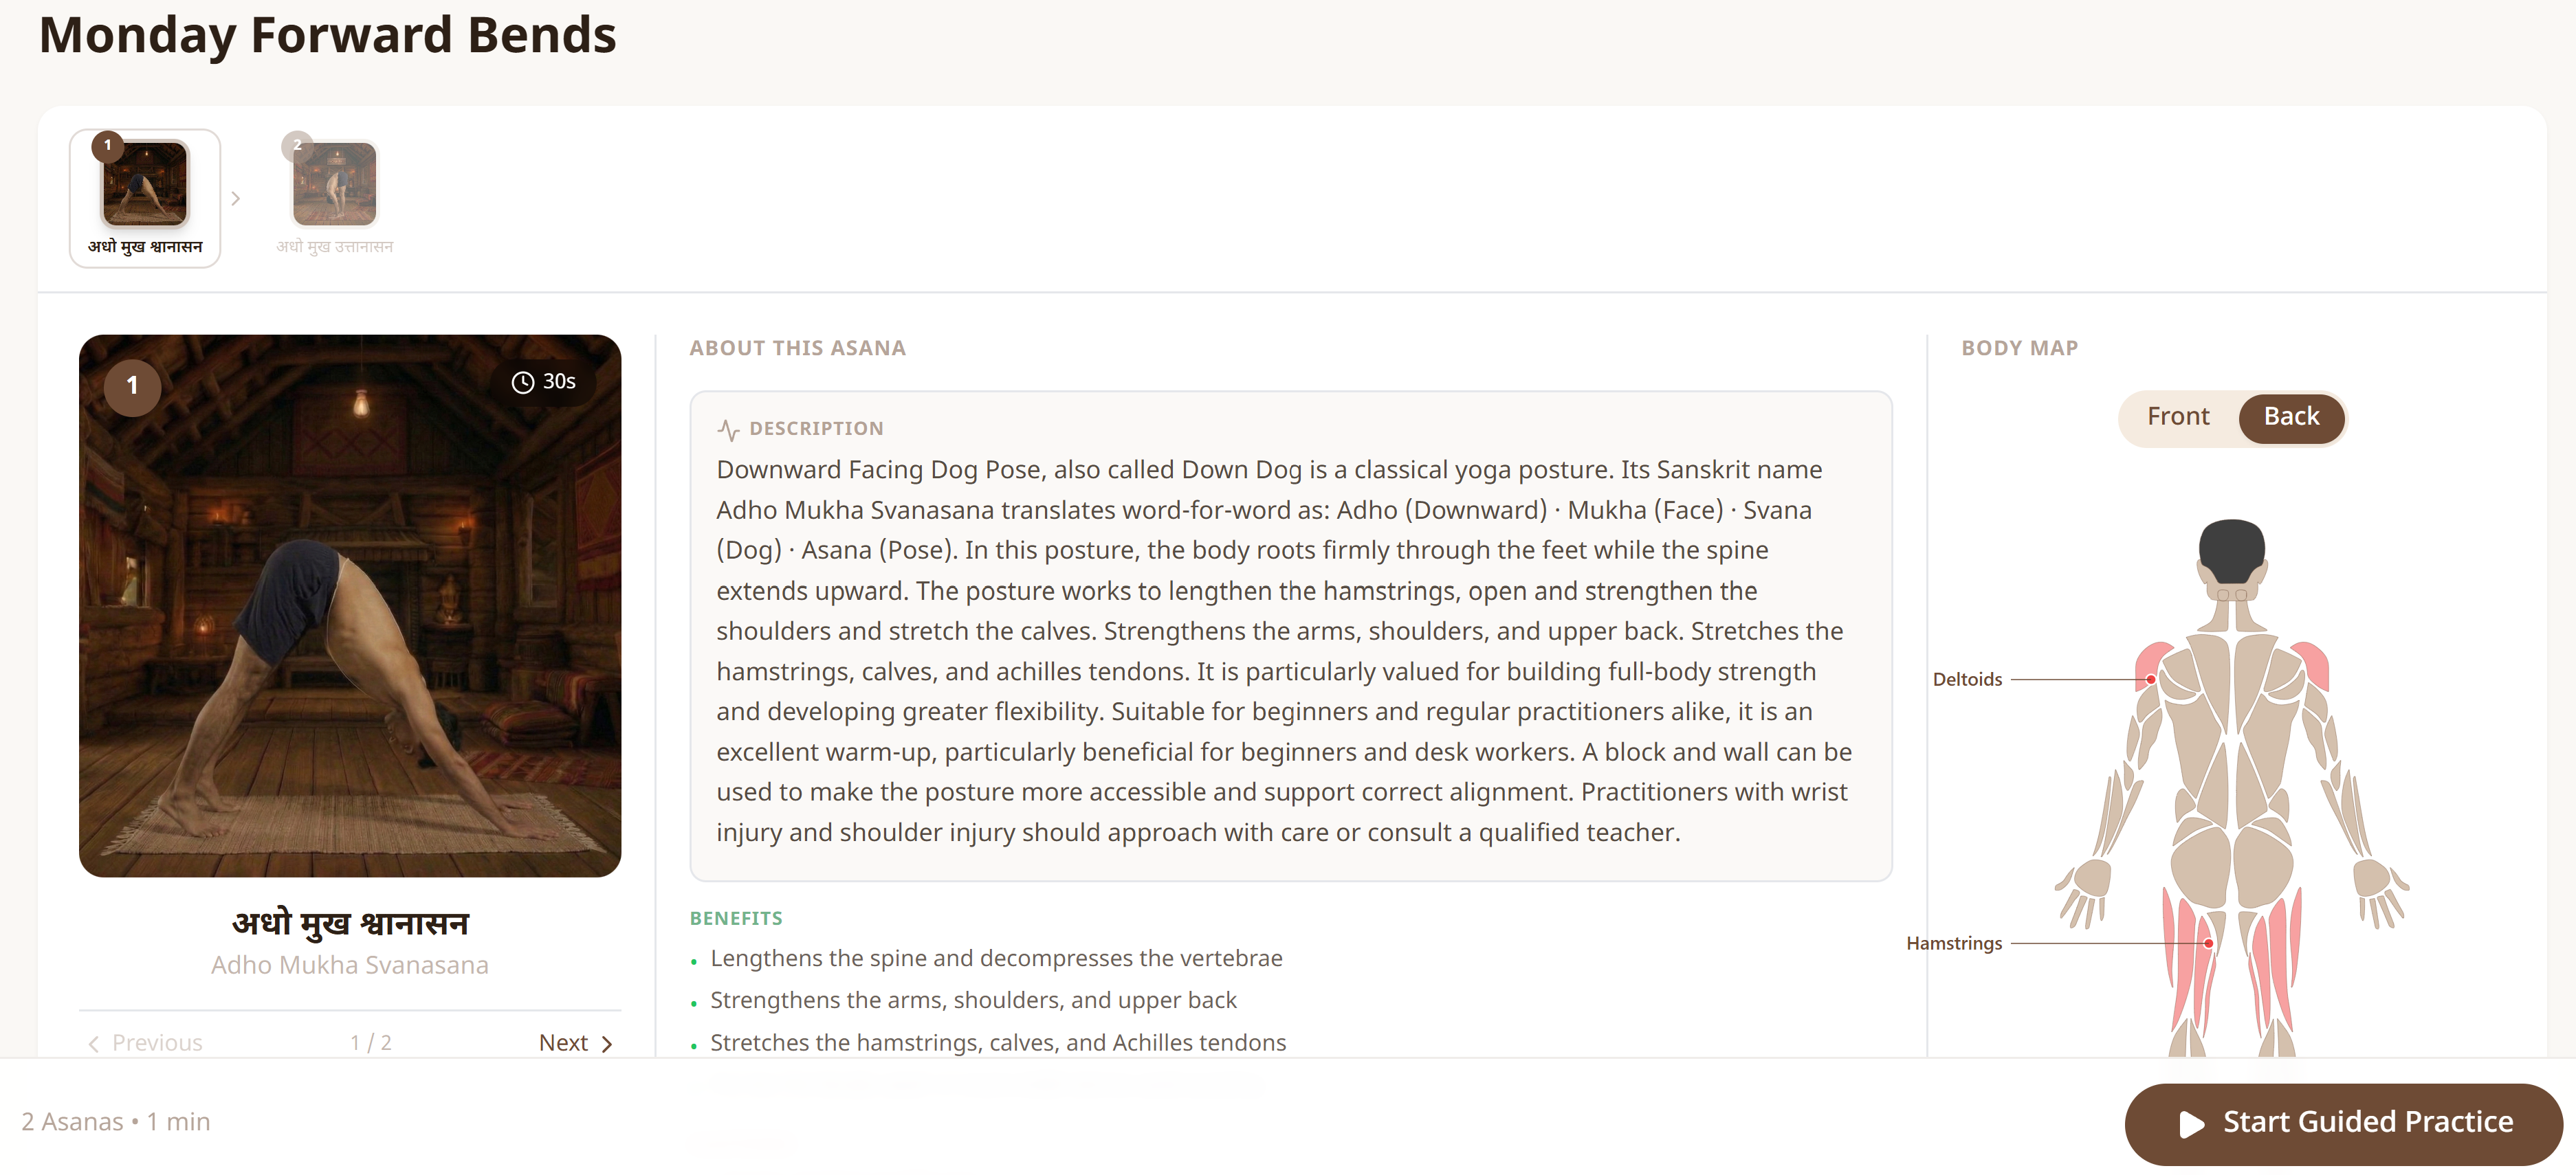Screen dimensions: 2576x1175
Task: Click the left chevron beside Previous
Action: coord(94,1043)
